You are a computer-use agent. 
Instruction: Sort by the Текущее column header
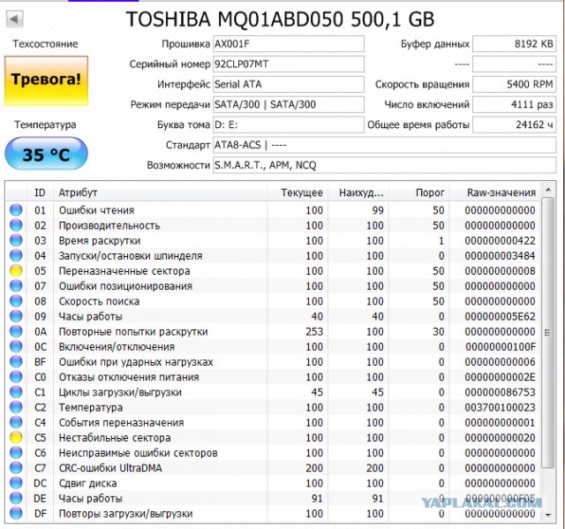(298, 193)
